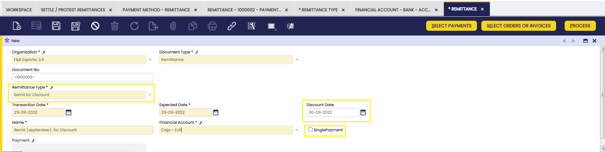Click the scrollbar down arrow

click(x=602, y=149)
